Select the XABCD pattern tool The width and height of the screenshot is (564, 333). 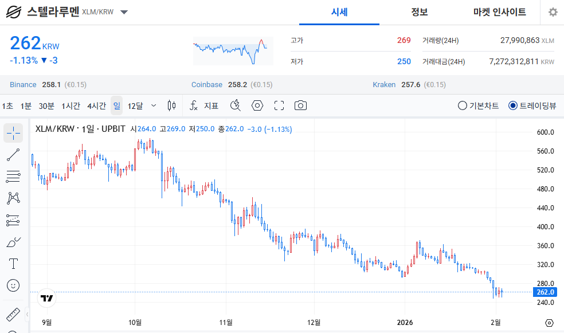(13, 198)
